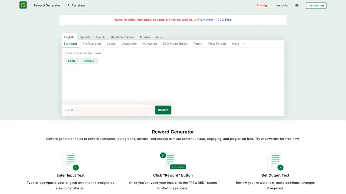
Task: Open the mail envelope icon in header
Action: pos(297,5)
